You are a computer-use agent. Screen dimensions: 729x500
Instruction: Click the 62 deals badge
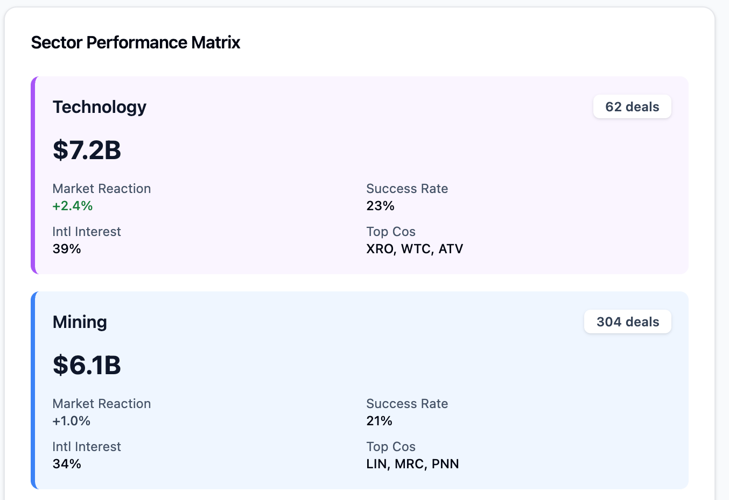click(x=632, y=107)
